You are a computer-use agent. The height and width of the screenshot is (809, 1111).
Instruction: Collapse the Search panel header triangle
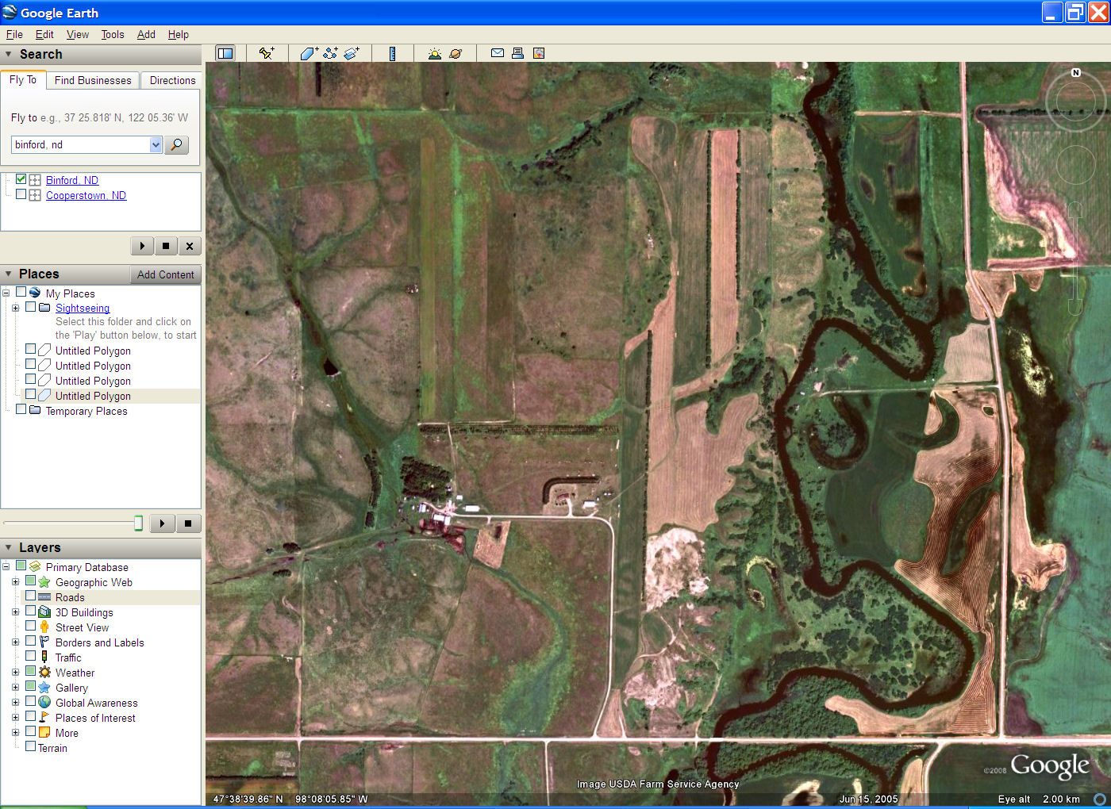[9, 55]
